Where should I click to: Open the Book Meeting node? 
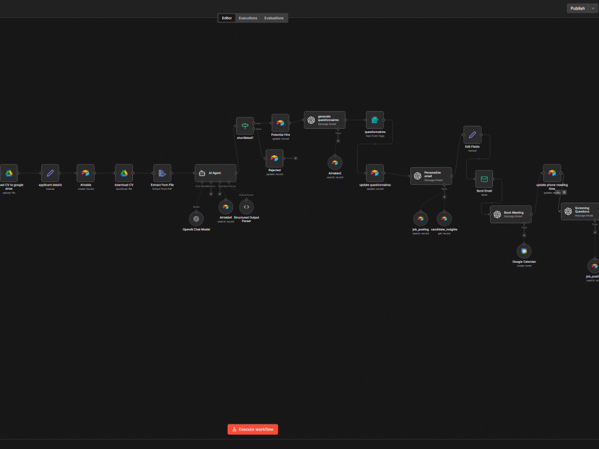point(511,214)
